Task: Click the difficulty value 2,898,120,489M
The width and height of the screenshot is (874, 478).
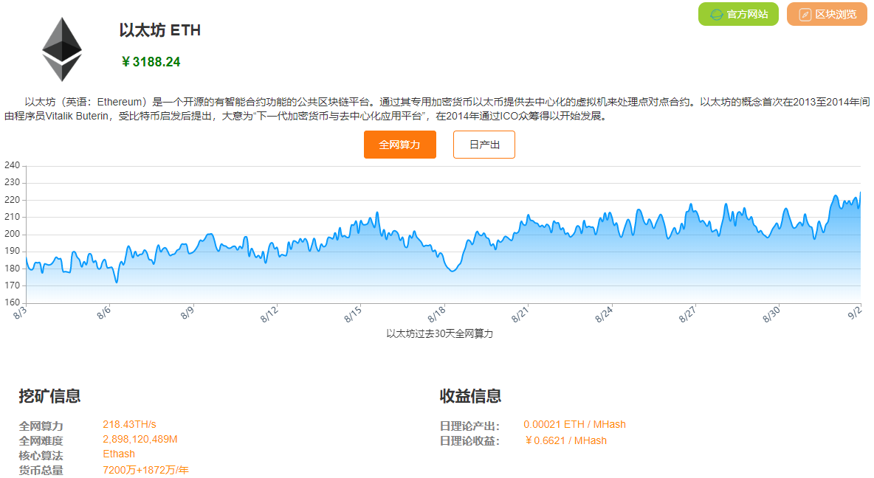Action: [140, 440]
